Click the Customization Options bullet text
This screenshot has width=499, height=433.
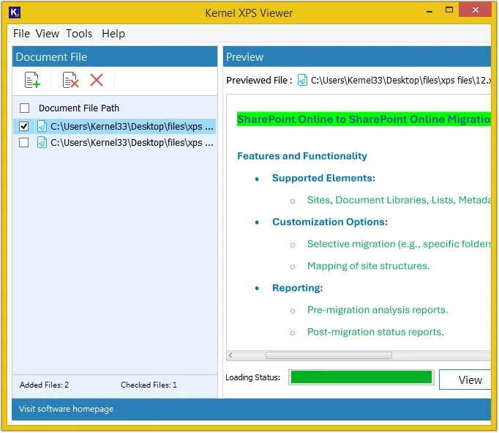coord(330,222)
